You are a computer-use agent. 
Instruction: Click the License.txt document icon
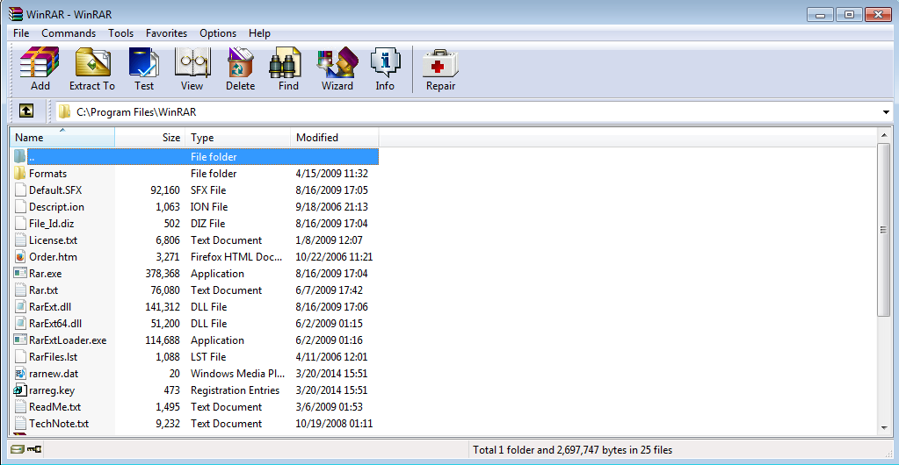click(20, 240)
